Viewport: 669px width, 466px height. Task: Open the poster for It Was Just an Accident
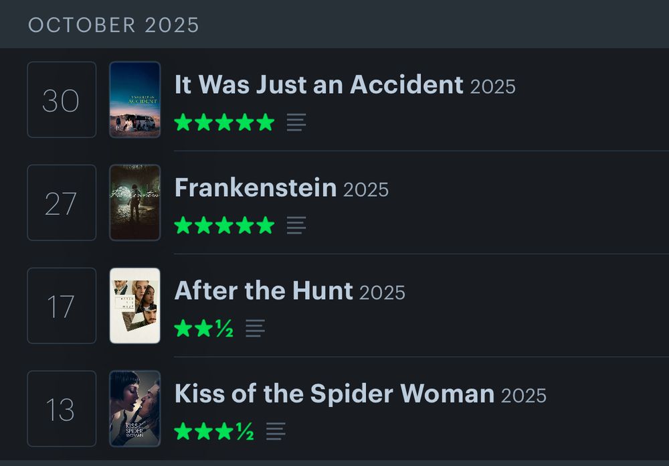pos(135,98)
